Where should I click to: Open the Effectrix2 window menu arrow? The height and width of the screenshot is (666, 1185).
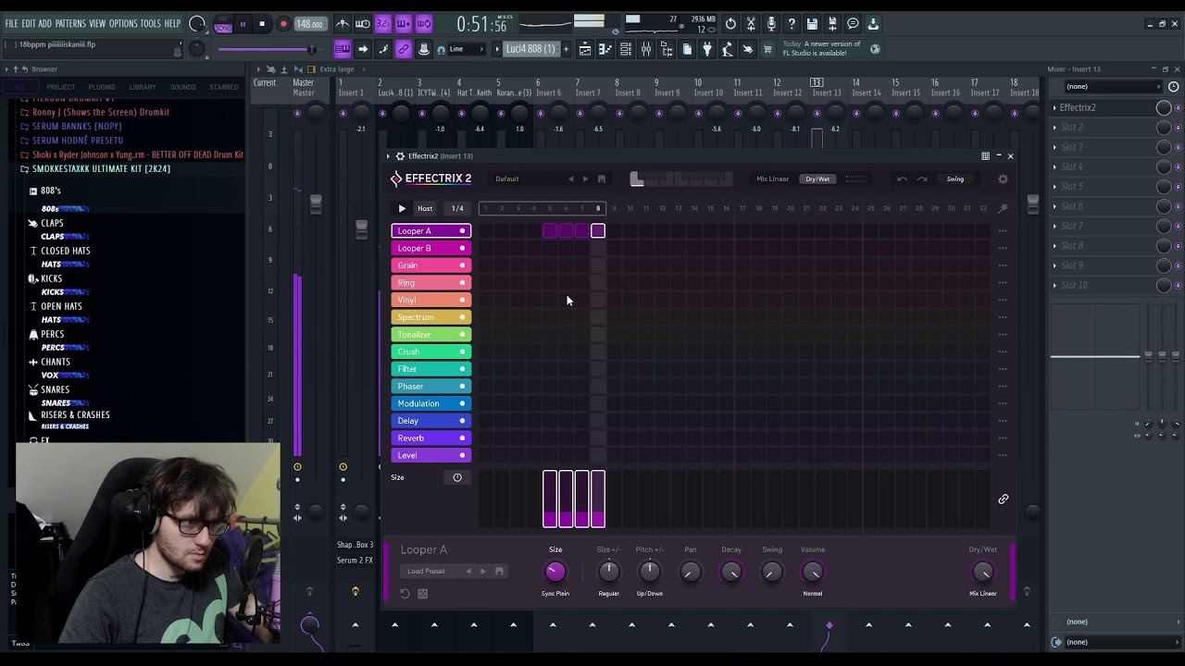(x=388, y=156)
